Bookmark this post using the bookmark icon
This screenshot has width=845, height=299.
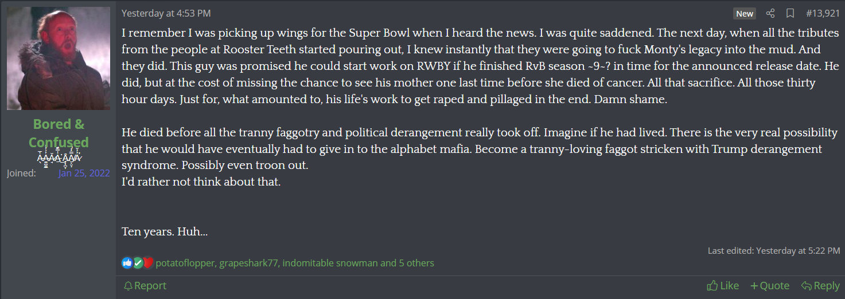click(790, 13)
